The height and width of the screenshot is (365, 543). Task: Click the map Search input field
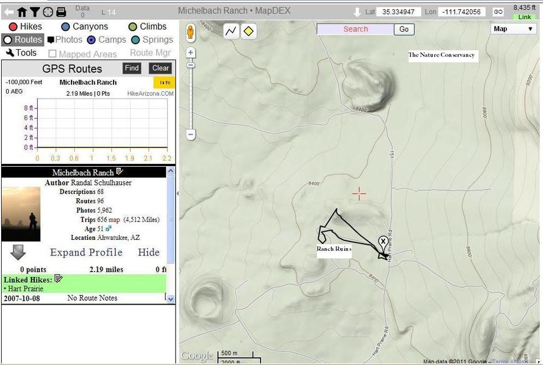pos(356,29)
